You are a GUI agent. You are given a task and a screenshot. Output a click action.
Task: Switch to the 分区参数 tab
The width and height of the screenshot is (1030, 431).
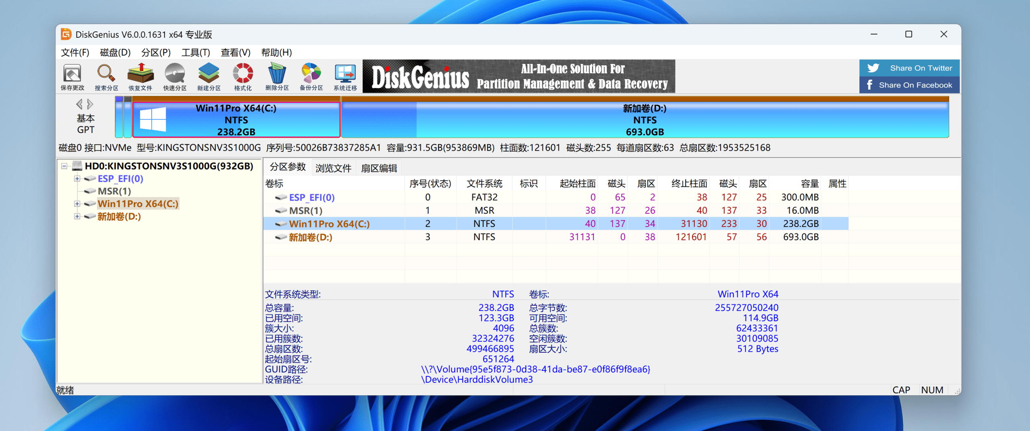(x=288, y=167)
